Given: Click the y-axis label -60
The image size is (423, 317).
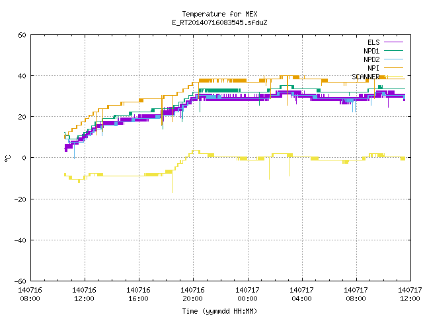Looking at the screenshot, I should (20, 281).
